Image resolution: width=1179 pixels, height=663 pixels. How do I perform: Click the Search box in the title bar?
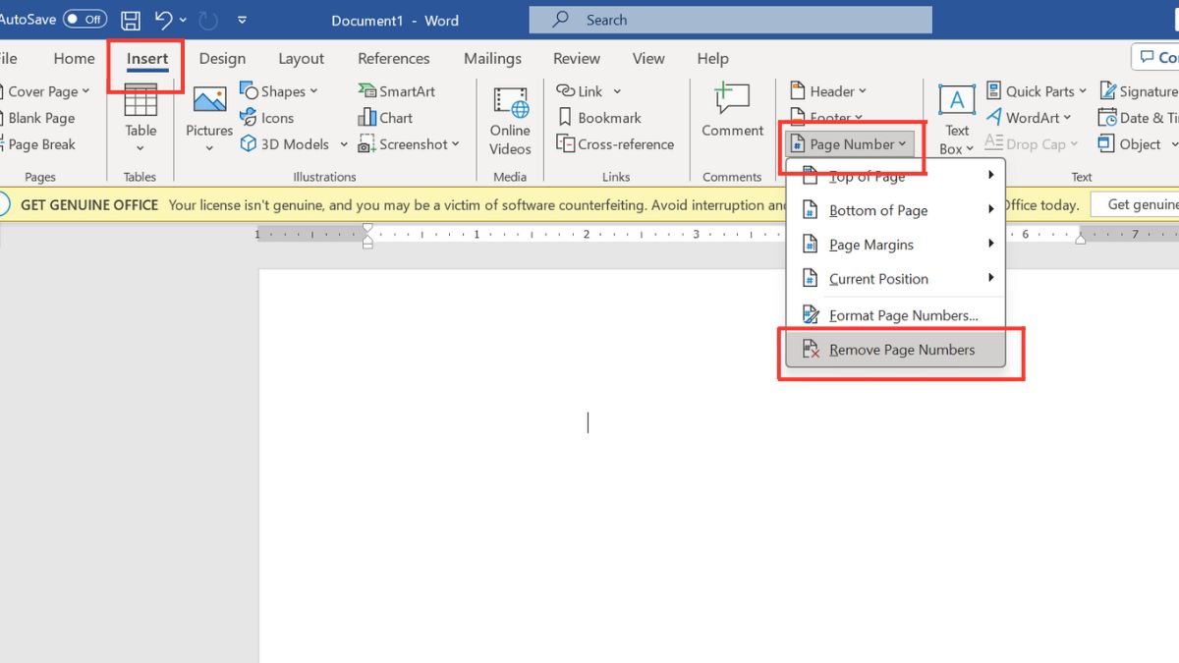tap(730, 20)
